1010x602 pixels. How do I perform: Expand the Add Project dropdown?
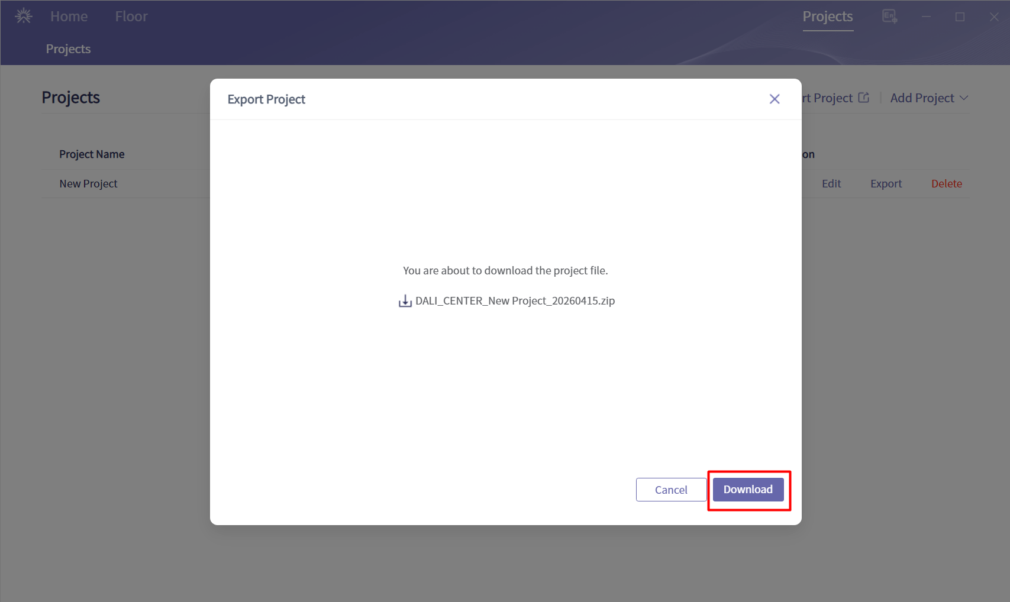point(928,98)
